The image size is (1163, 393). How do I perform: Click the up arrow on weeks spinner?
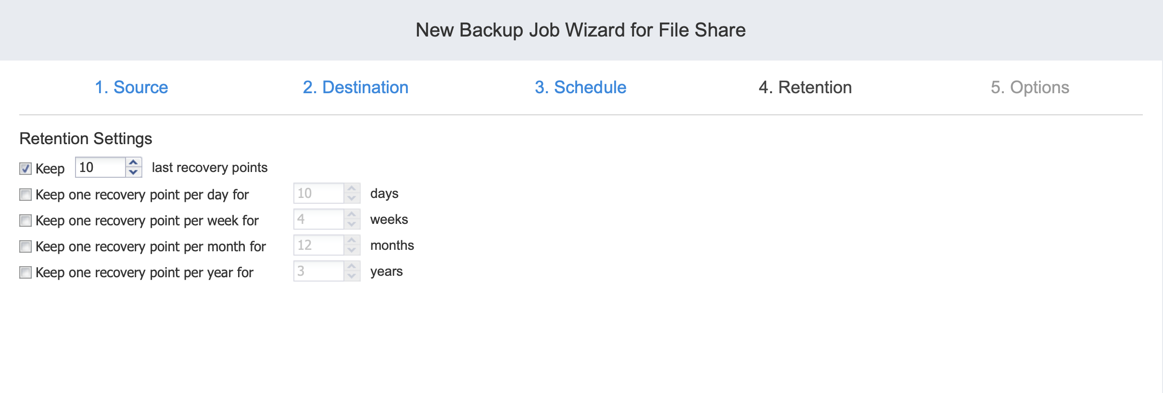[352, 215]
